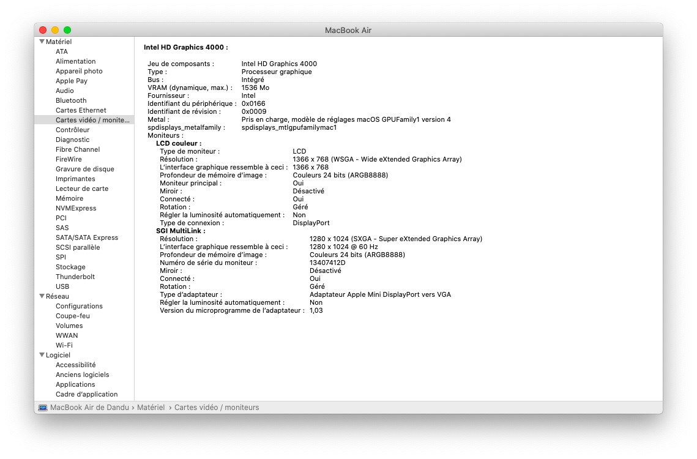Open the Accessibilité software entry
Viewport: 697px width, 459px height.
(76, 365)
